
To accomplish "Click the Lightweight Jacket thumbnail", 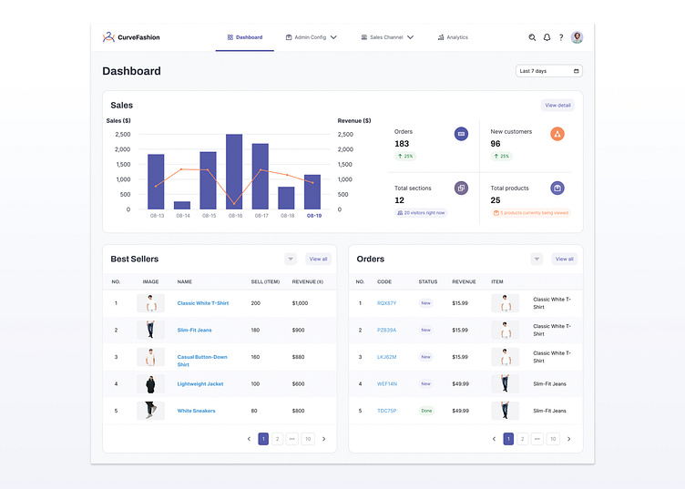I will coord(150,383).
